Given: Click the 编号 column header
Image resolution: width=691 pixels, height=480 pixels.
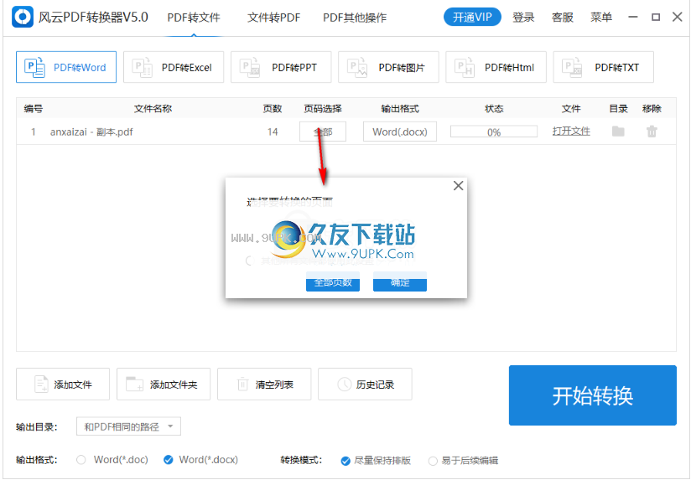Looking at the screenshot, I should [33, 109].
